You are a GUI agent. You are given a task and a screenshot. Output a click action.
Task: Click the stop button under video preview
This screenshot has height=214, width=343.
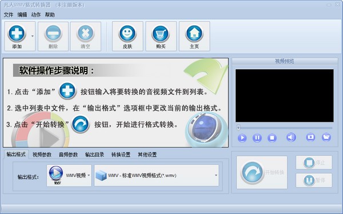[272, 138]
